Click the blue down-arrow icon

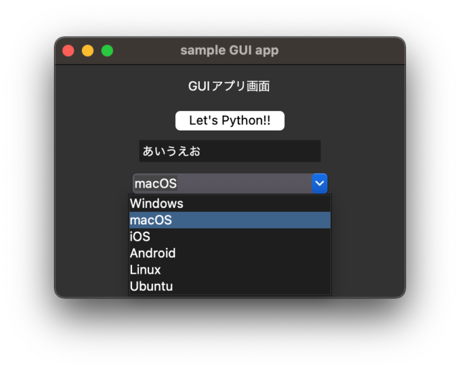320,183
